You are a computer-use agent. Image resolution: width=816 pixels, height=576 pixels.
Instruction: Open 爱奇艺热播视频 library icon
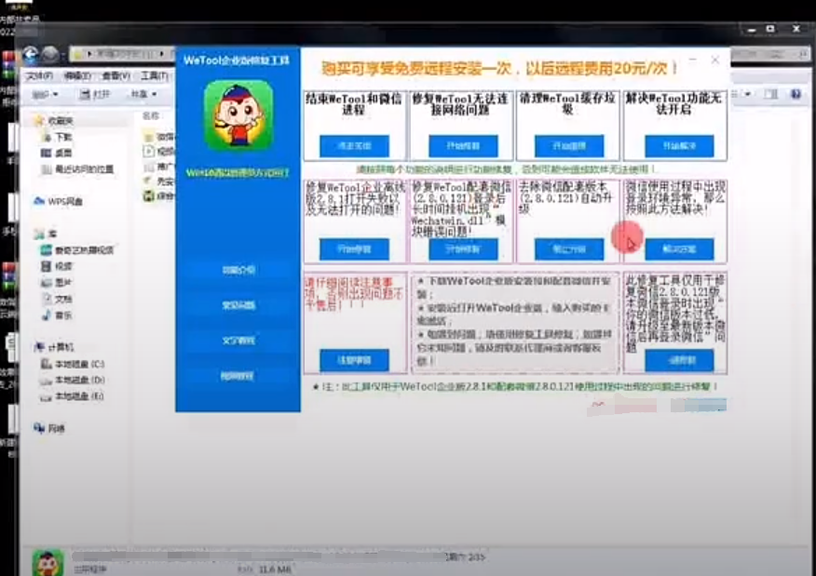(47, 250)
